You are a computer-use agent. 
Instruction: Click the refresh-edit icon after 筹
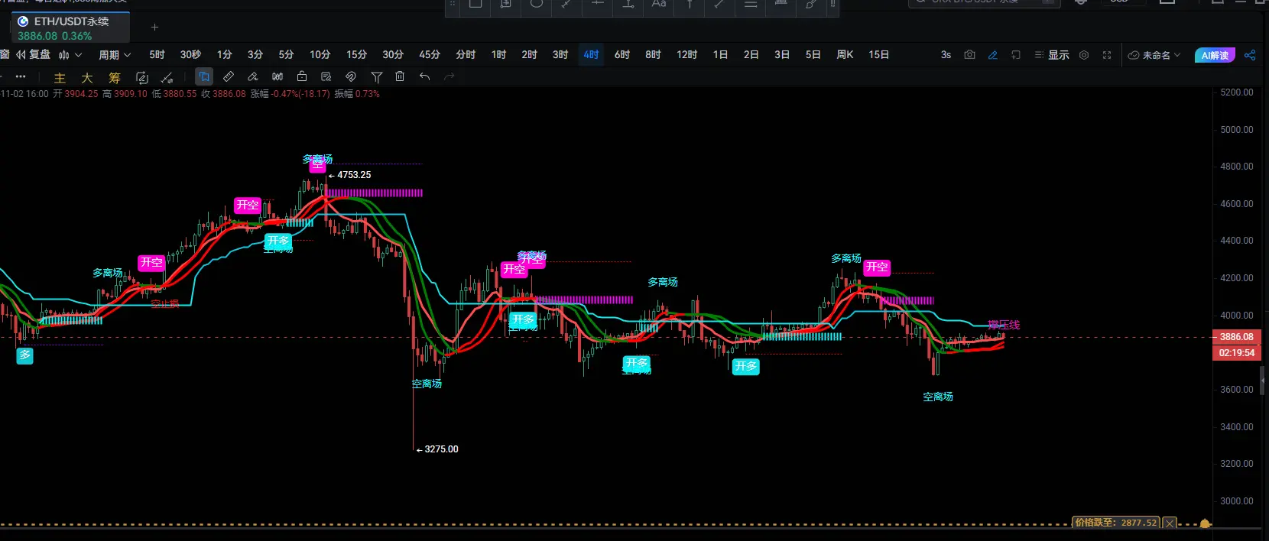pyautogui.click(x=141, y=77)
